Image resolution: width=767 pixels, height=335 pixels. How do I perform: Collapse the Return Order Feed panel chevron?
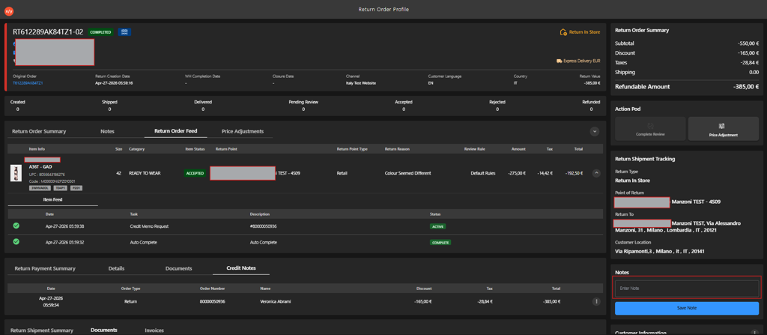pyautogui.click(x=594, y=131)
